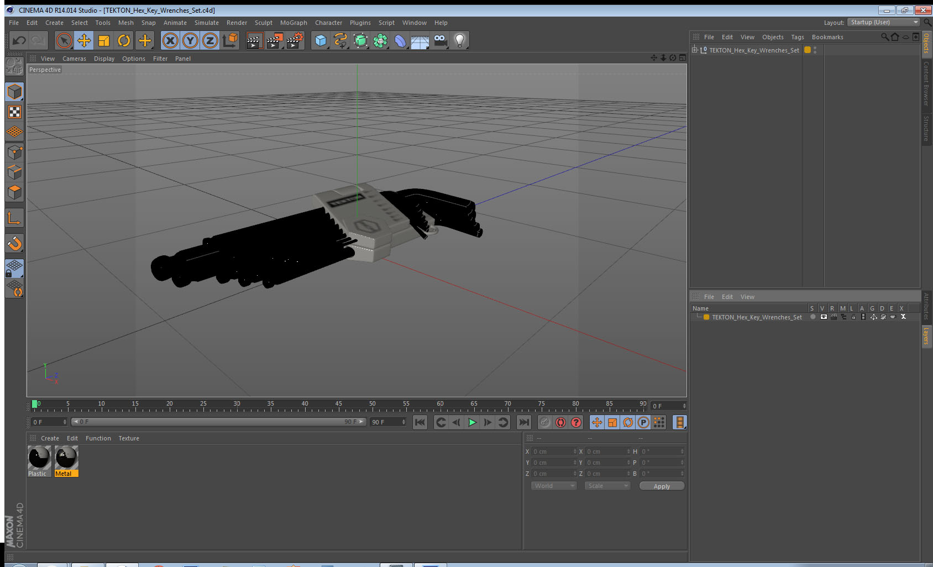
Task: Toggle Z axis lock
Action: 210,40
